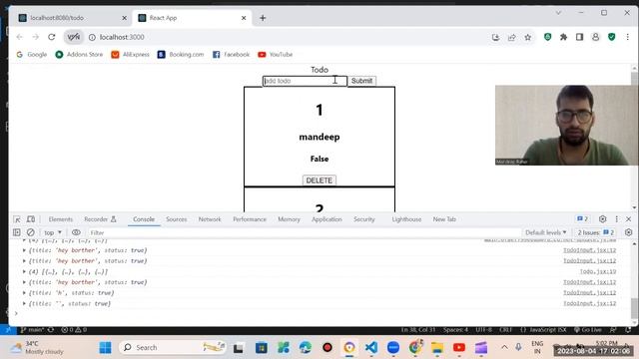Bookmark this page with the star icon
Viewport: 639px width, 359px height.
click(528, 38)
